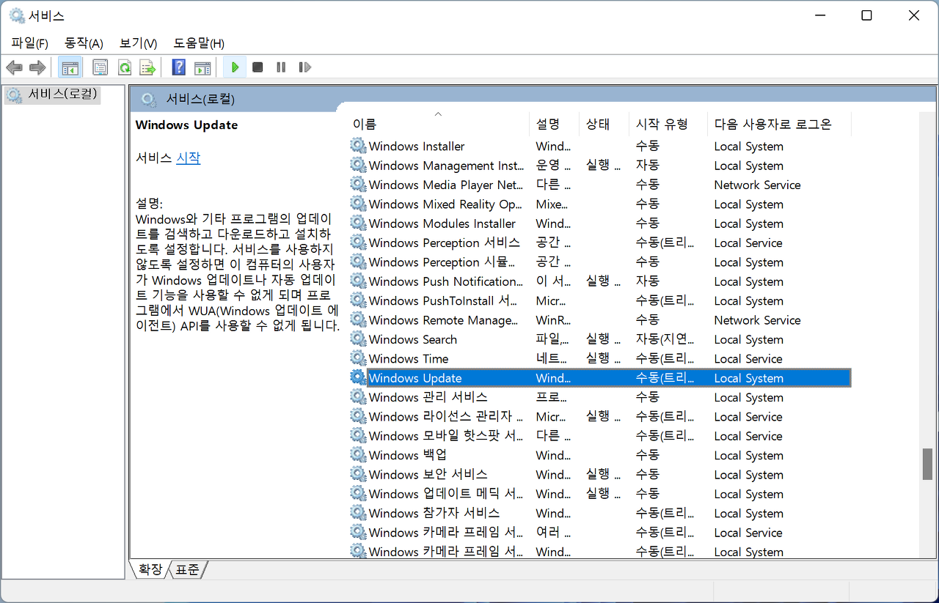This screenshot has width=939, height=603.
Task: Click Network Service in Windows Media Player row
Action: point(757,185)
